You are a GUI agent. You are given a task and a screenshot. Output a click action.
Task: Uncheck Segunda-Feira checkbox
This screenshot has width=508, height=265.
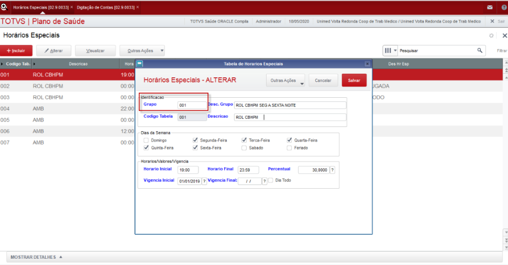(195, 140)
